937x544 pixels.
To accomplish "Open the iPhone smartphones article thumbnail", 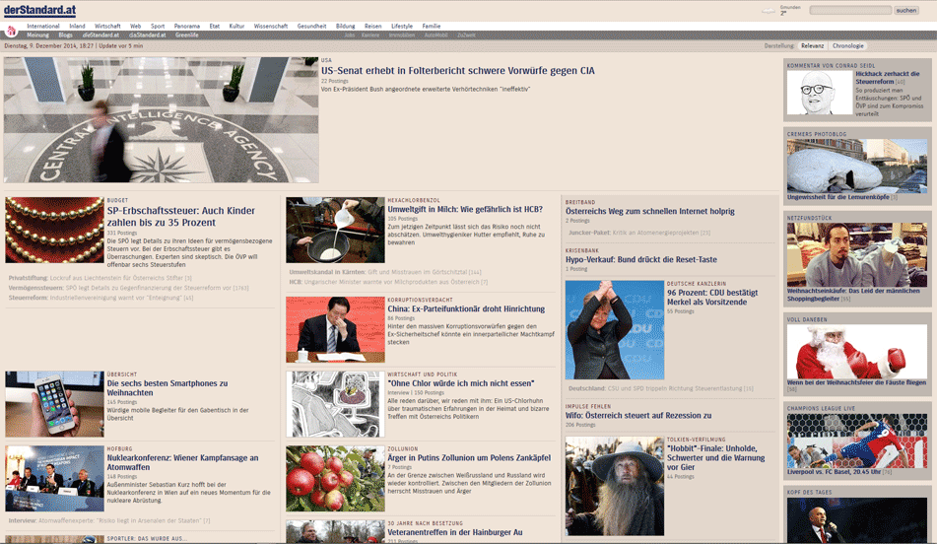I will [x=54, y=404].
